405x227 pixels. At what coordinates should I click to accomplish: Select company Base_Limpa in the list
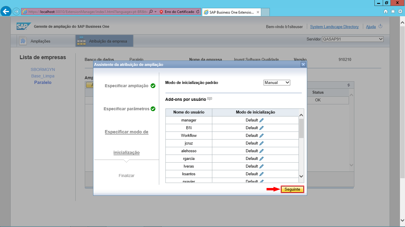click(43, 76)
